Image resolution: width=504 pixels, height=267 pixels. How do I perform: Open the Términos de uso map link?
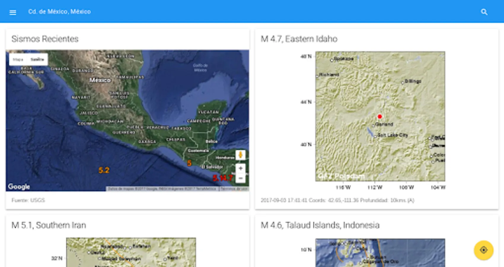[x=234, y=189]
